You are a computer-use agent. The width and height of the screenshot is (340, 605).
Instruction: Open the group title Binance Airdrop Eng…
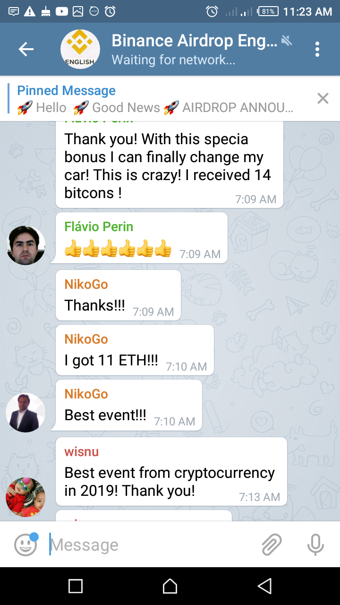[x=195, y=41]
